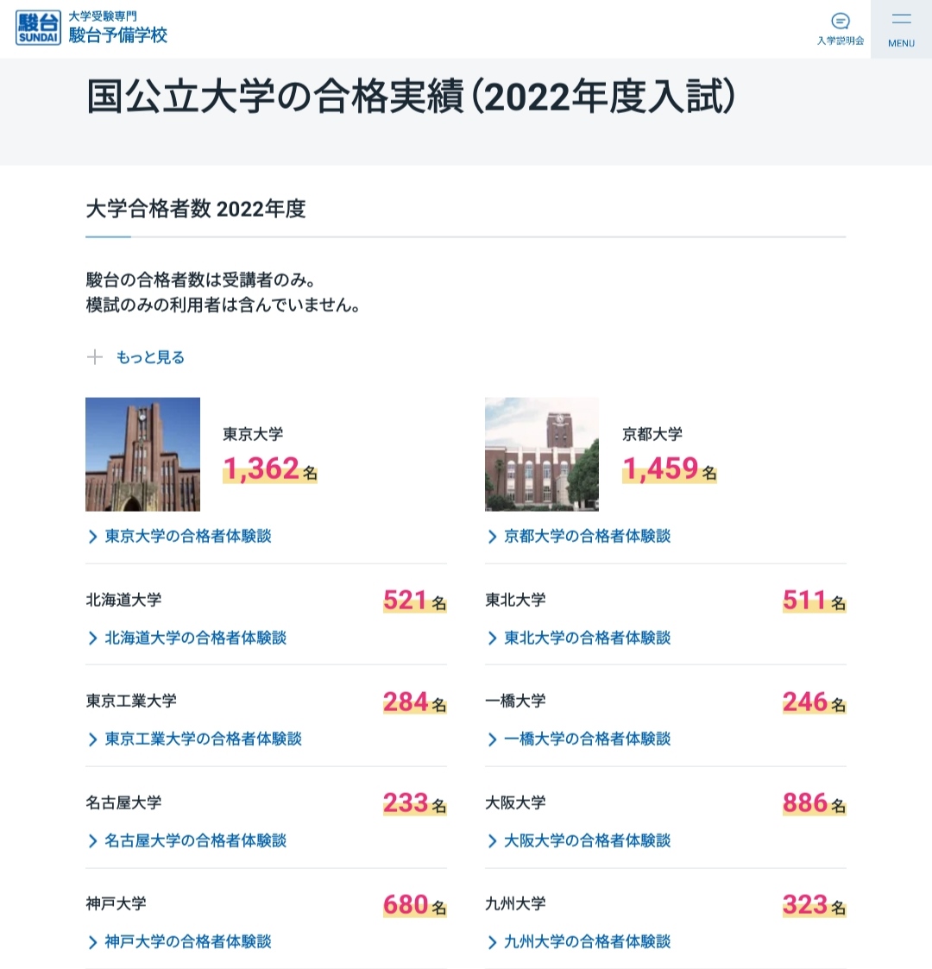
Task: Click the note 模試のみの利用者は含んでいません
Action: pos(224,305)
